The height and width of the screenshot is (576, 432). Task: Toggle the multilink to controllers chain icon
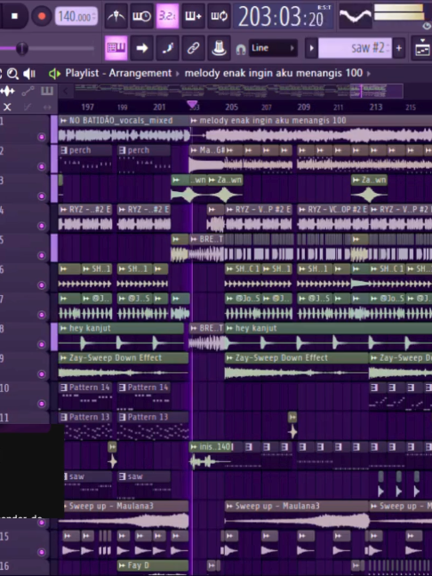click(x=193, y=48)
